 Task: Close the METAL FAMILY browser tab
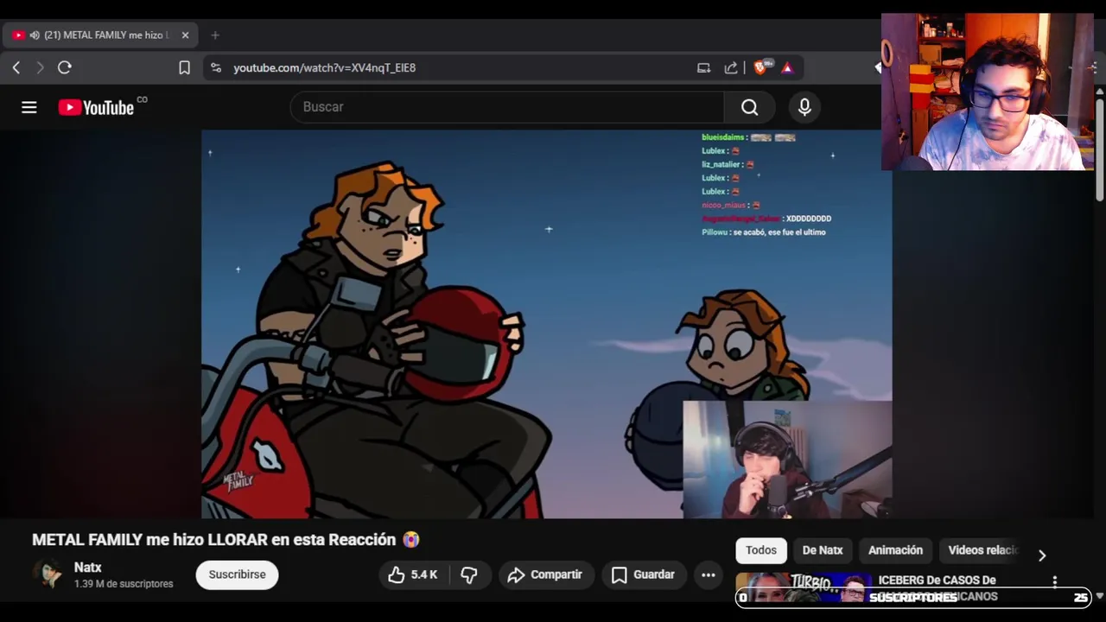185,35
